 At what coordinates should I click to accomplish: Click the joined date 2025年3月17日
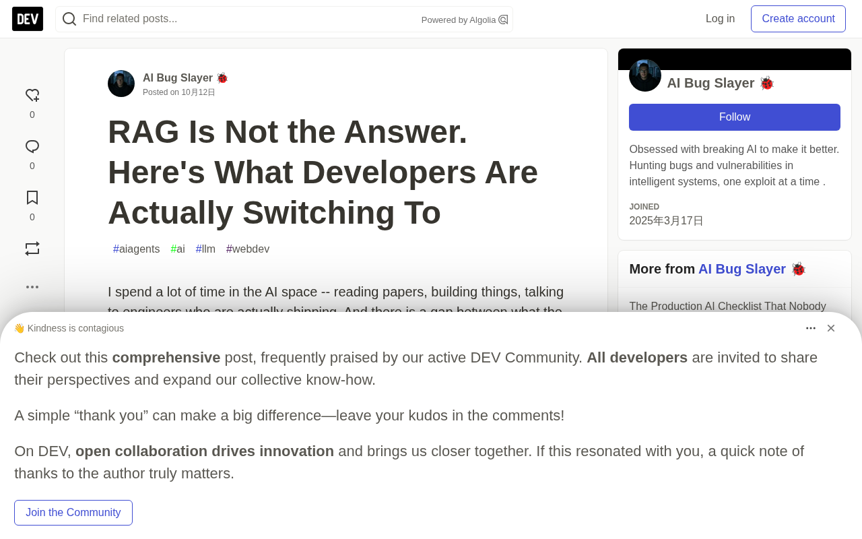coord(667,221)
